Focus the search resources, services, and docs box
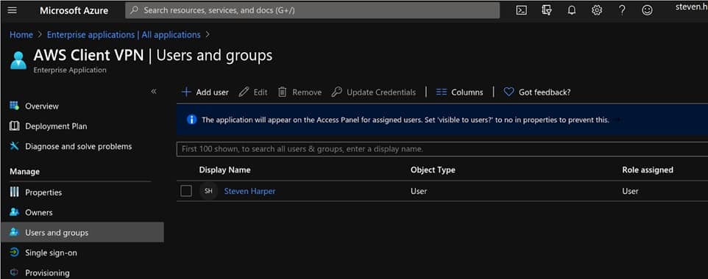 pos(313,10)
